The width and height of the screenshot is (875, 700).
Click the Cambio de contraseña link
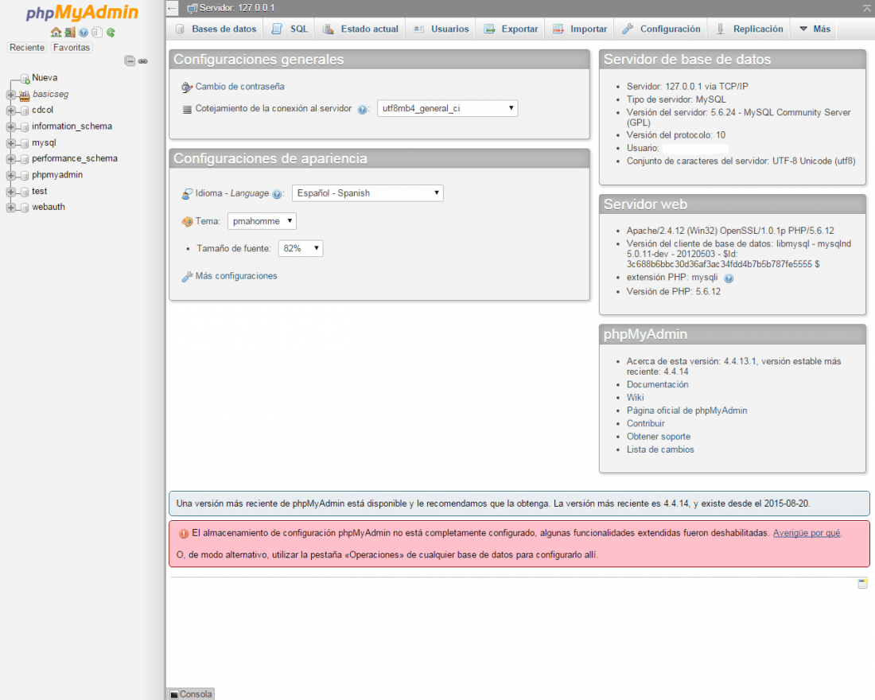pyautogui.click(x=240, y=87)
